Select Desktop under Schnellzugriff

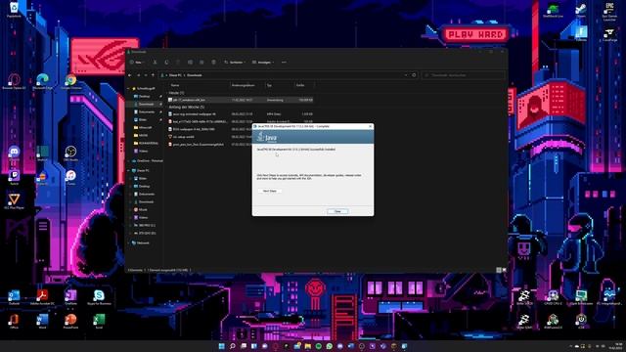144,96
